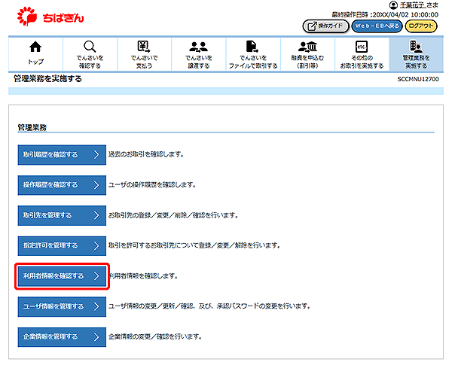
Task: Click description ユーザ情報の変更/更新/確認、及び承認パスワード
Action: [x=209, y=306]
